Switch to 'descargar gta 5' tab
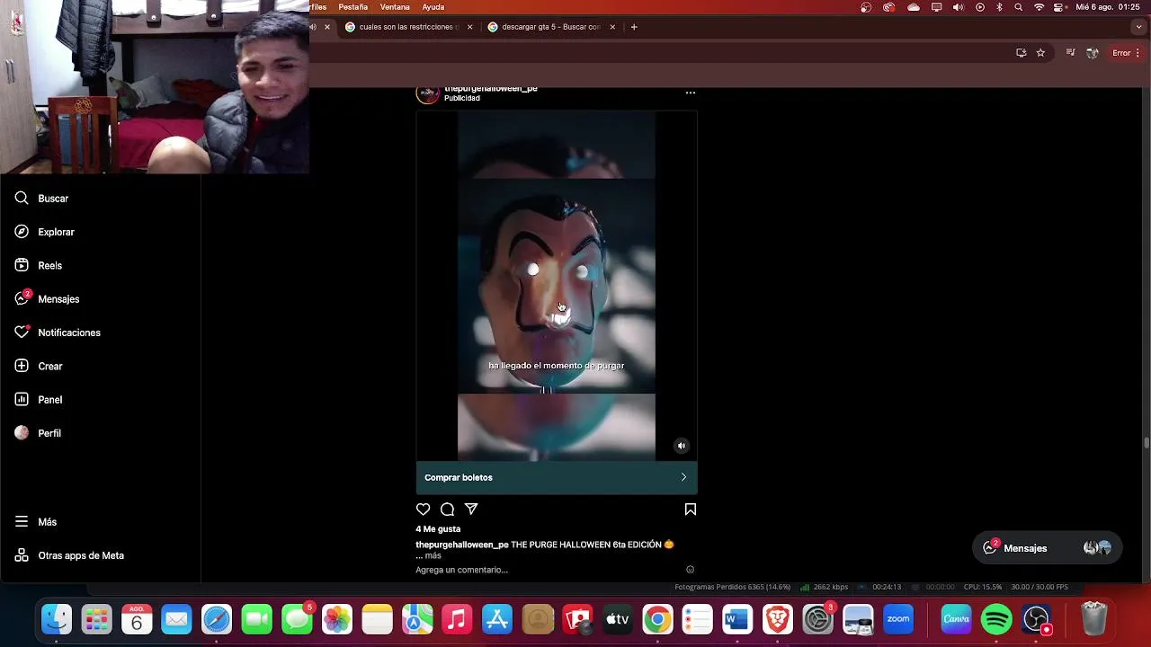Viewport: 1151px width, 647px height. click(552, 27)
